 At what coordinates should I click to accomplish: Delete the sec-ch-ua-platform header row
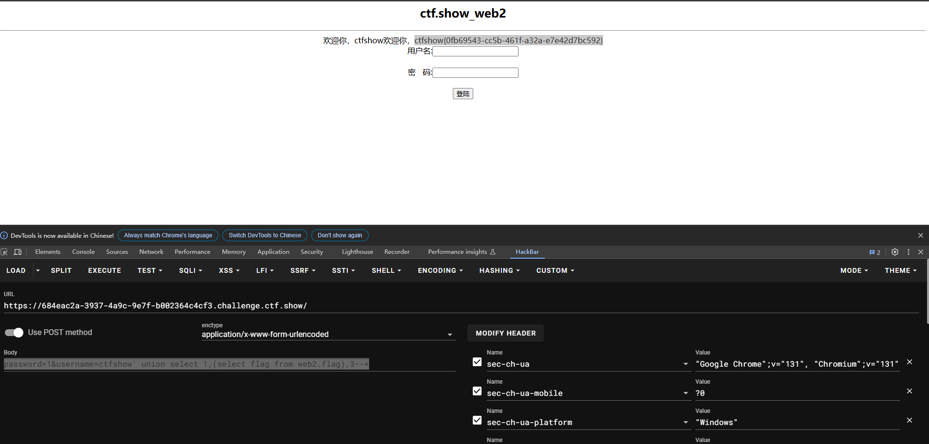click(x=910, y=421)
